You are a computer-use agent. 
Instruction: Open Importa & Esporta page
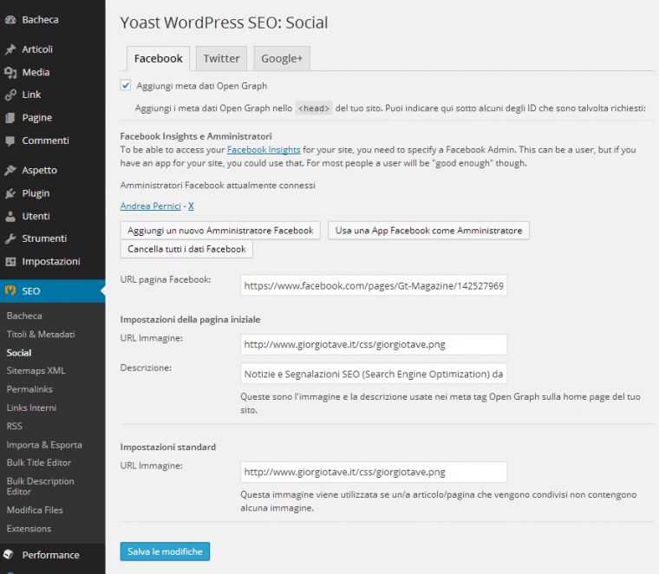(x=44, y=445)
